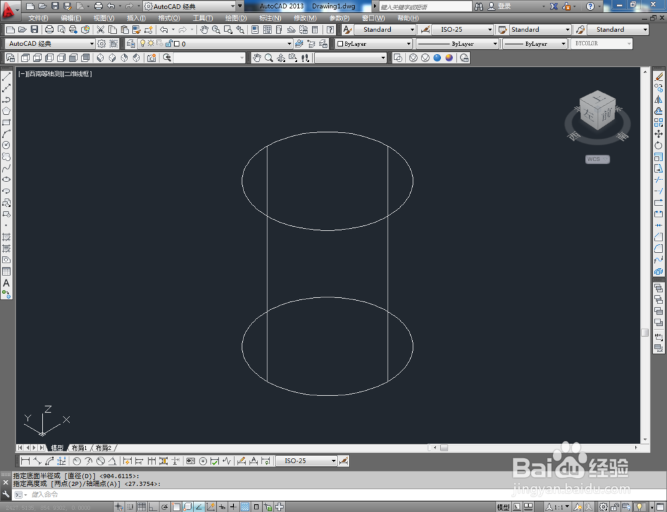Viewport: 667px width, 512px height.
Task: Open the WCS dropdown under ViewCube
Action: point(597,159)
